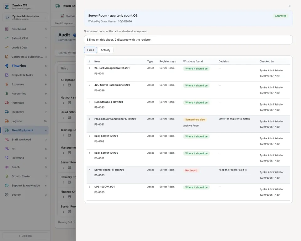Click the Fixed Equipment header icon

click(x=58, y=6)
